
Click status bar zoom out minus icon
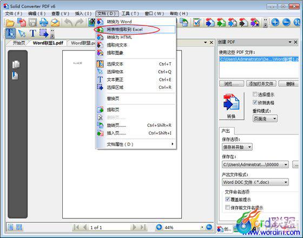[209, 227]
